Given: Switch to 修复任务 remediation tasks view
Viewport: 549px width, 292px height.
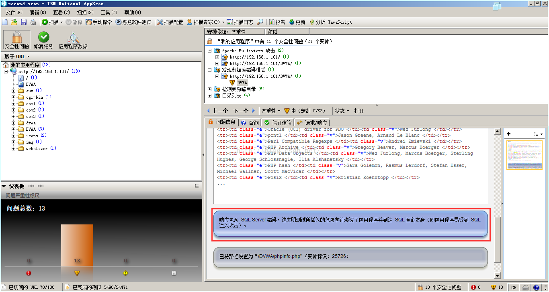Looking at the screenshot, I should pos(43,40).
